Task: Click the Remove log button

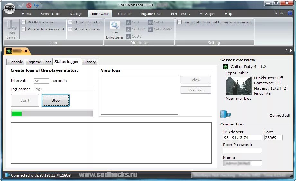Action: [x=196, y=90]
